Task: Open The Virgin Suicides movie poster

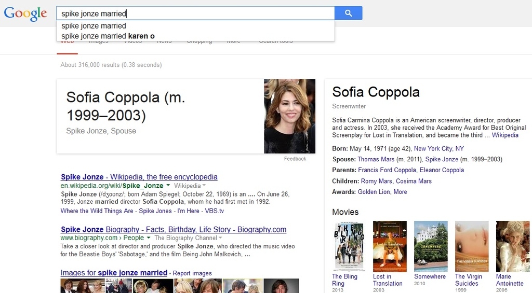Action: tap(472, 246)
